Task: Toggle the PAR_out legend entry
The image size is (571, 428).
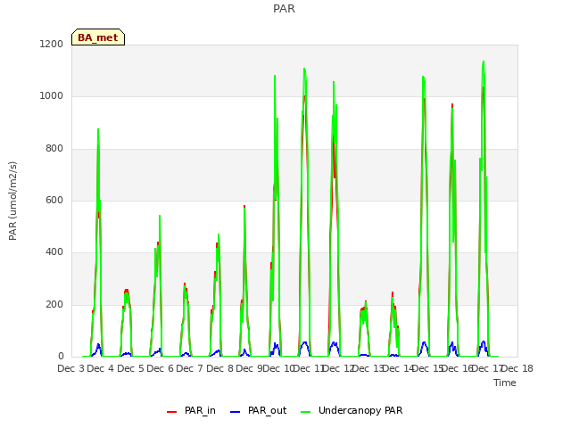Action: click(258, 410)
